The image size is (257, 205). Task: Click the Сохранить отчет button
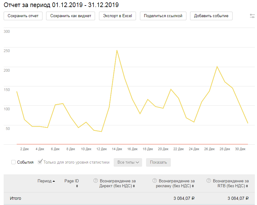point(23,16)
